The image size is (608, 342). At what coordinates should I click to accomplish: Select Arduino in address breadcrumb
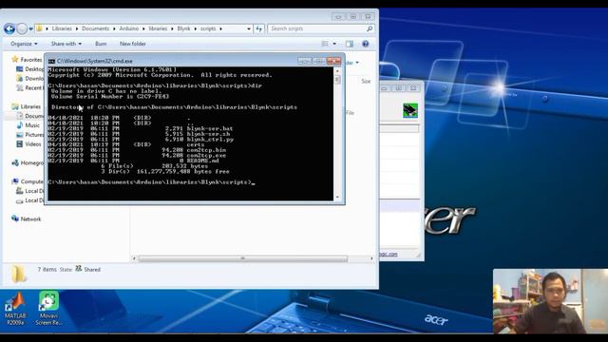pyautogui.click(x=129, y=28)
